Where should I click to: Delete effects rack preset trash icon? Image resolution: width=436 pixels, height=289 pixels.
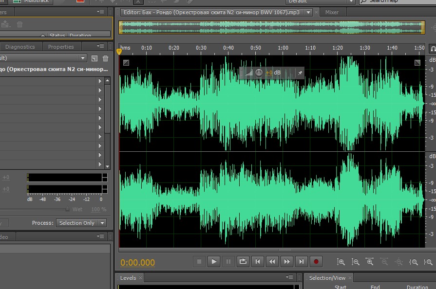(105, 58)
